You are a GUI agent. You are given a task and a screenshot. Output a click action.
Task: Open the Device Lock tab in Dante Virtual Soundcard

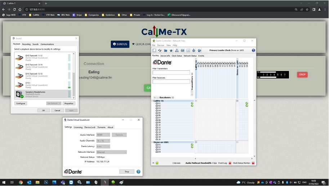[x=90, y=127]
